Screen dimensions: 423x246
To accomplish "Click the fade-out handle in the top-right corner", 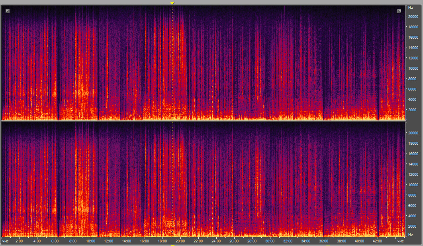I will pyautogui.click(x=399, y=11).
